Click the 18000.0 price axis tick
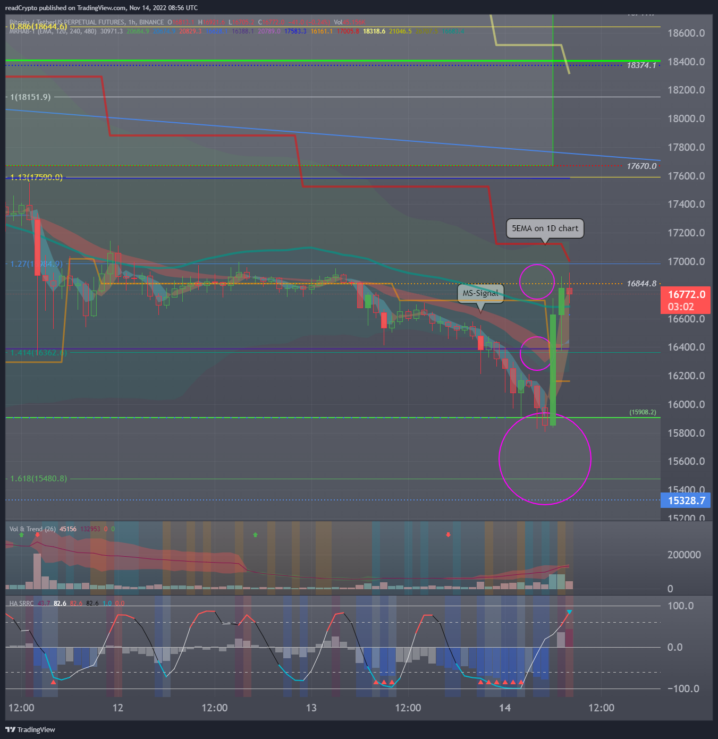The height and width of the screenshot is (739, 718). tap(686, 118)
